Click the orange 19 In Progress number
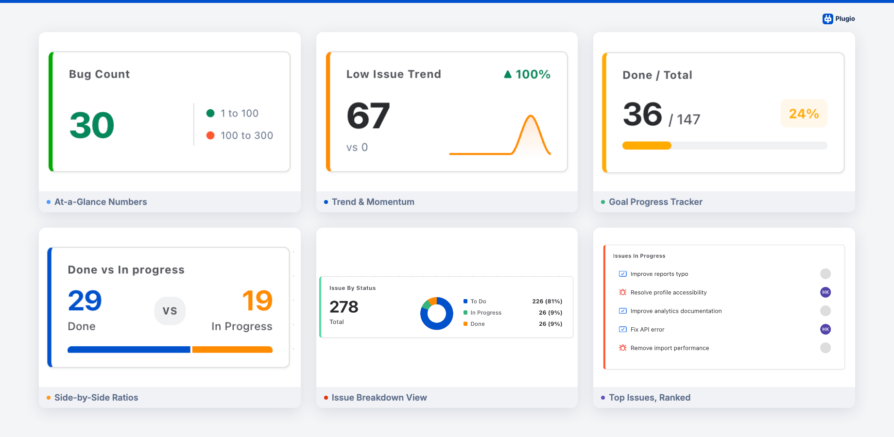The image size is (894, 437). pos(258,301)
